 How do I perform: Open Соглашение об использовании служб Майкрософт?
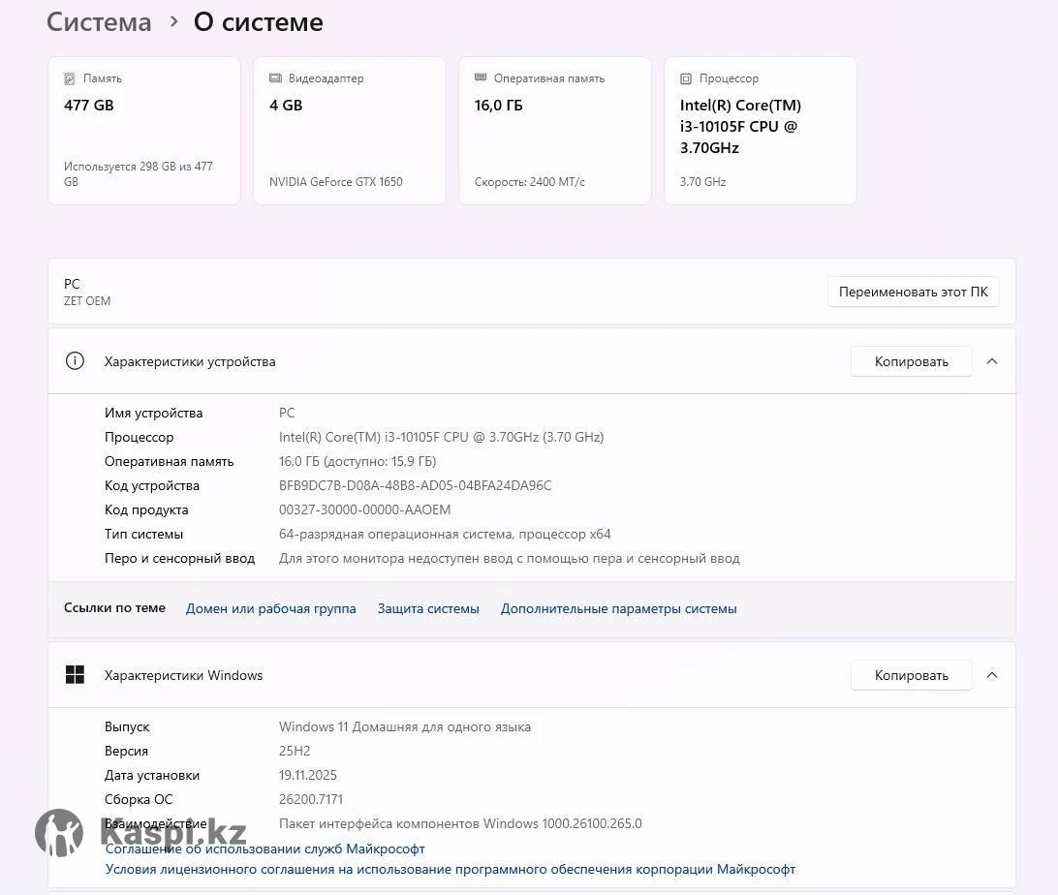(264, 849)
